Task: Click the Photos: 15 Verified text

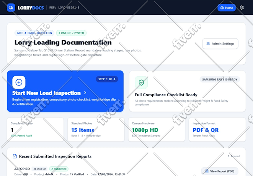Action: [x=72, y=174]
